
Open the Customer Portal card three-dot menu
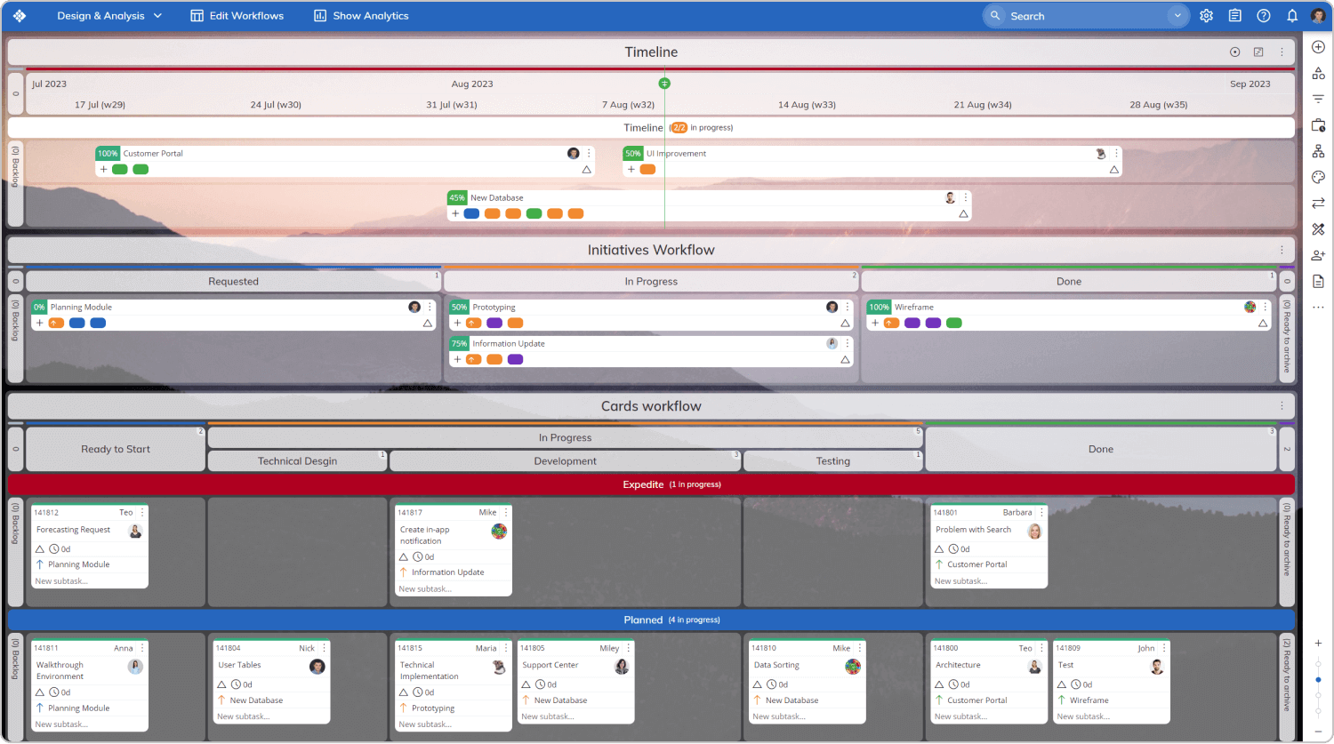click(589, 154)
